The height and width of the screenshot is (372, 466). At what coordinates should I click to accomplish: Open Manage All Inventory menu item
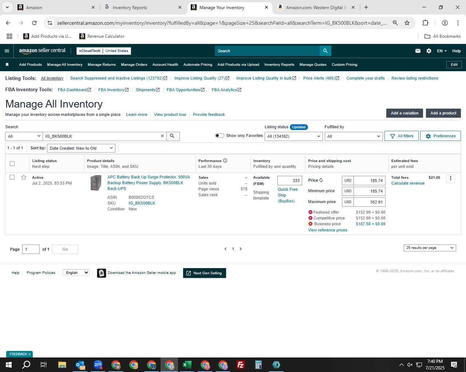(65, 65)
